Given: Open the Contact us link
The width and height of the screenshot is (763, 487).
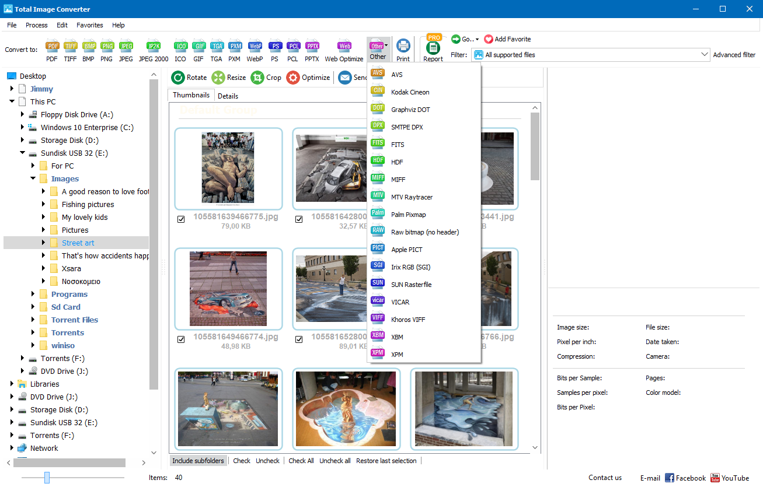Looking at the screenshot, I should tap(605, 478).
